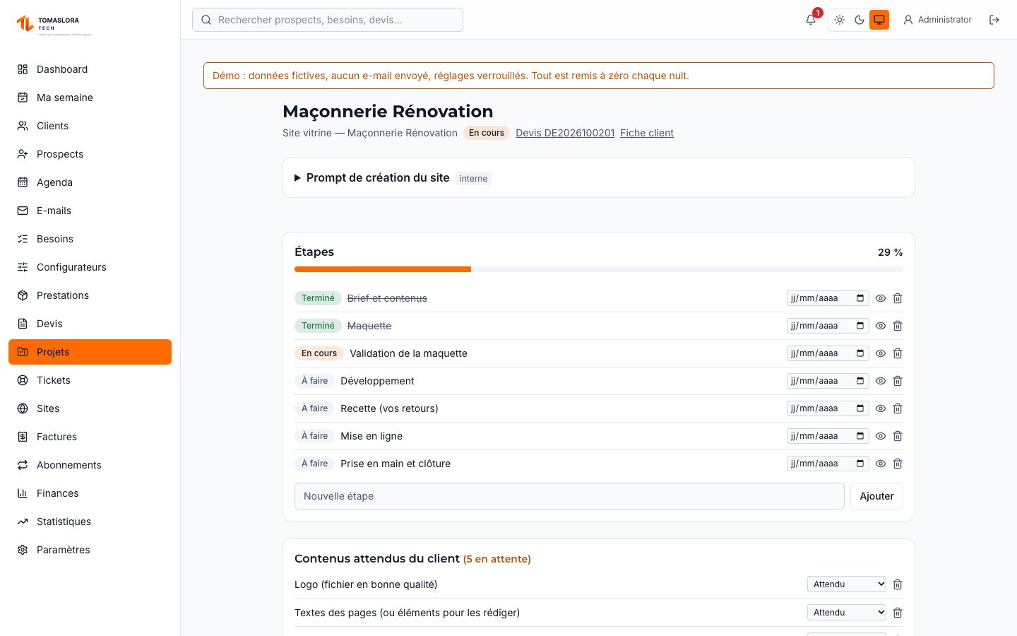Open Tickets section in sidebar

pyautogui.click(x=90, y=380)
